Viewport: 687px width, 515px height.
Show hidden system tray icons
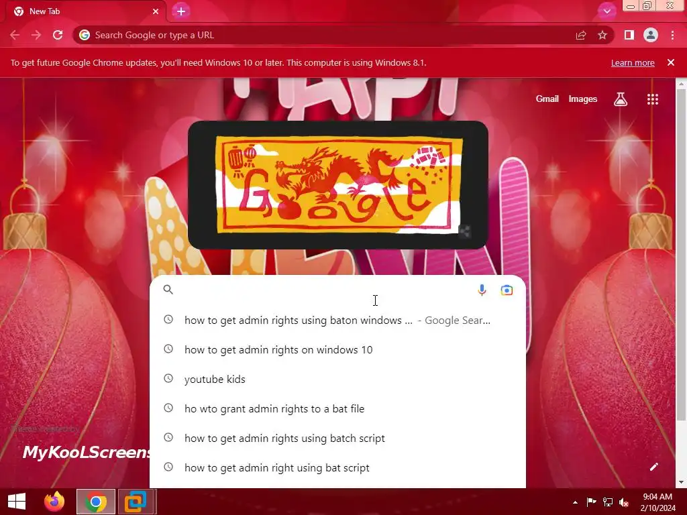point(575,502)
